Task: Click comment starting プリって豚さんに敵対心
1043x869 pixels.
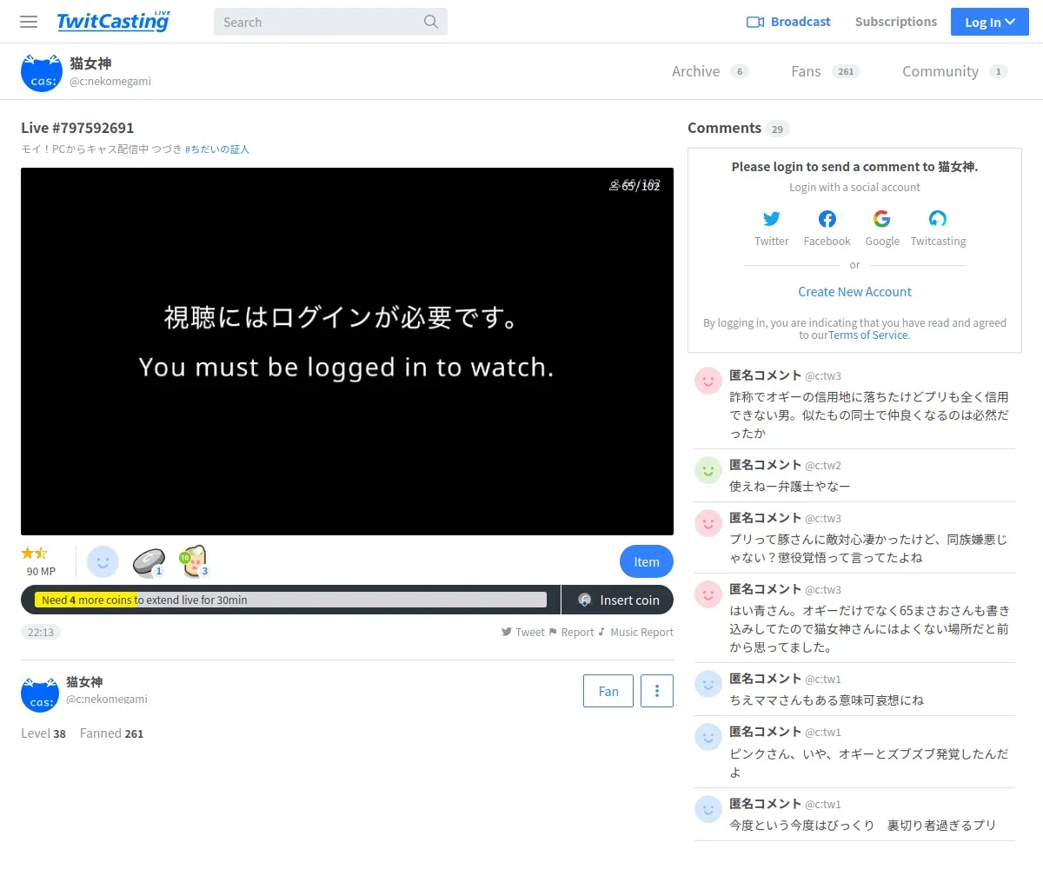Action: [868, 548]
